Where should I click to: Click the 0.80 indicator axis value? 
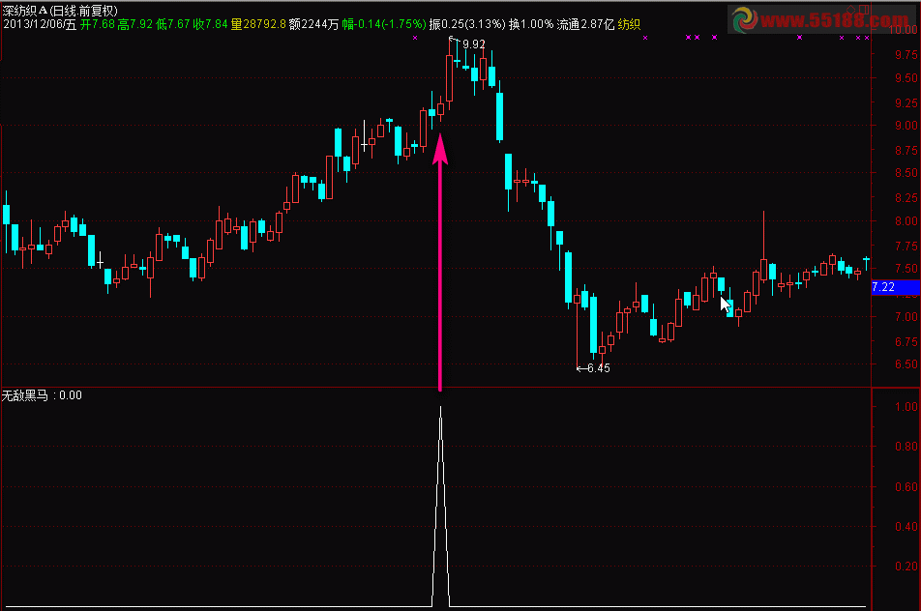pos(906,447)
